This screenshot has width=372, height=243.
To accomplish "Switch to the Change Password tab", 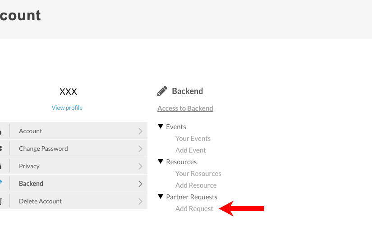I will click(x=43, y=149).
